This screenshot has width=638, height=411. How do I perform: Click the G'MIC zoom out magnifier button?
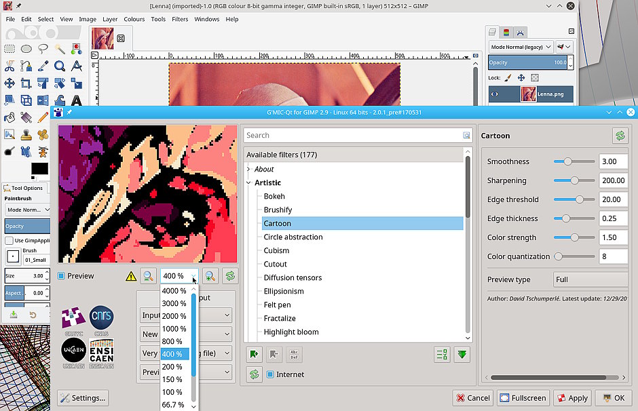(149, 276)
